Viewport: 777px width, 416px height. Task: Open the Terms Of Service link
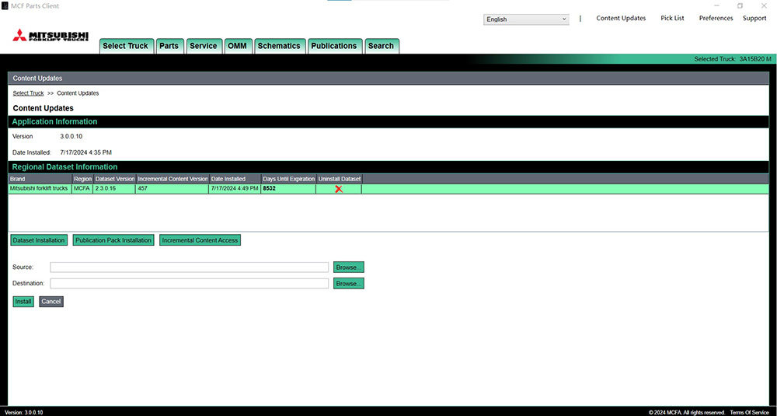(x=749, y=413)
